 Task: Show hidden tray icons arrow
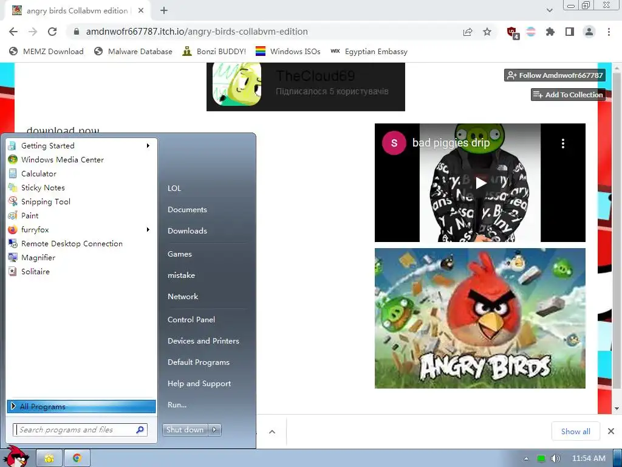point(527,458)
